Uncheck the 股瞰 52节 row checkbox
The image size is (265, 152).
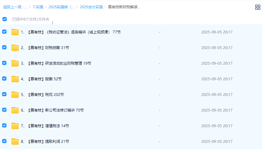(x=4, y=78)
